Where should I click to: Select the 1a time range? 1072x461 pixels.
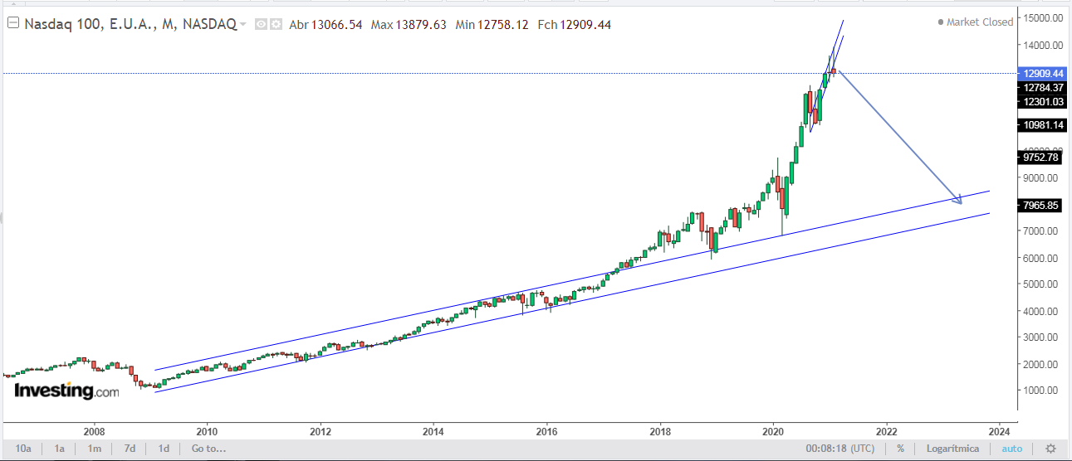[60, 449]
